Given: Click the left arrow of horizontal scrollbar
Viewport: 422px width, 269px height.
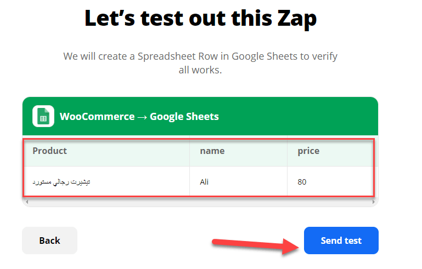Looking at the screenshot, I should pyautogui.click(x=27, y=202).
